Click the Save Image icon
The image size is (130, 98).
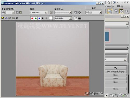point(3,18)
